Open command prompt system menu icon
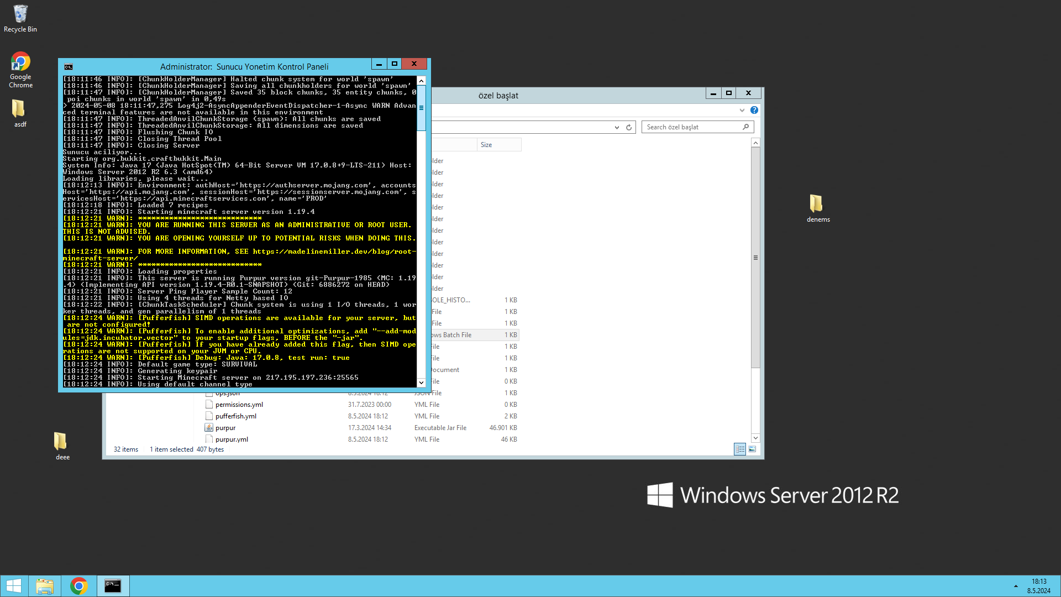This screenshot has width=1061, height=597. click(69, 66)
